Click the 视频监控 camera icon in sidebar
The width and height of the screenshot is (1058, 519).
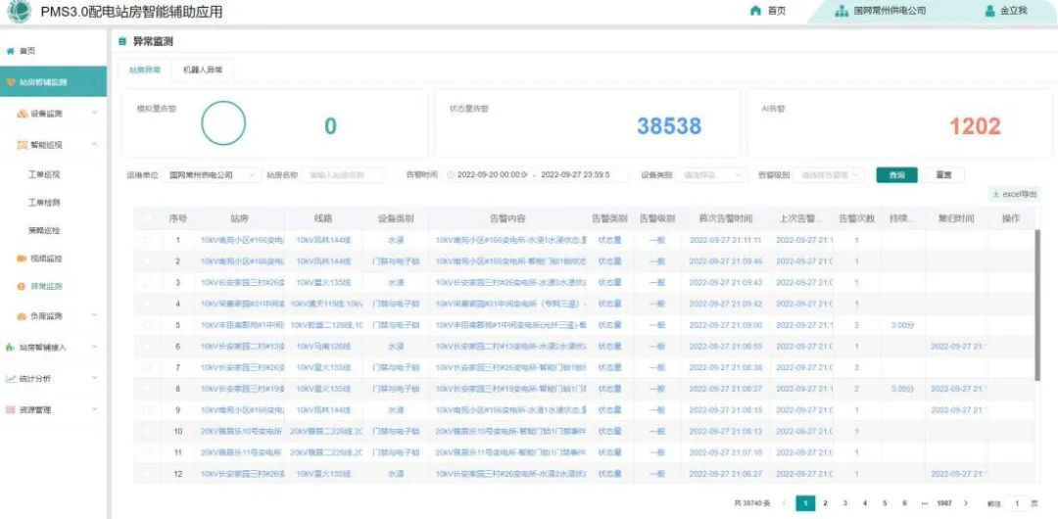click(22, 259)
